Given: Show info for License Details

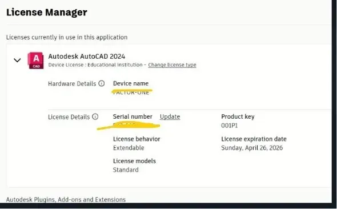Looking at the screenshot, I should (x=95, y=116).
